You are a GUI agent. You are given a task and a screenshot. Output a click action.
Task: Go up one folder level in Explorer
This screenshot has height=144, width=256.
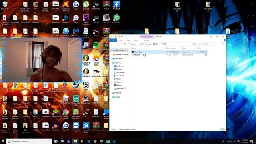(122, 44)
